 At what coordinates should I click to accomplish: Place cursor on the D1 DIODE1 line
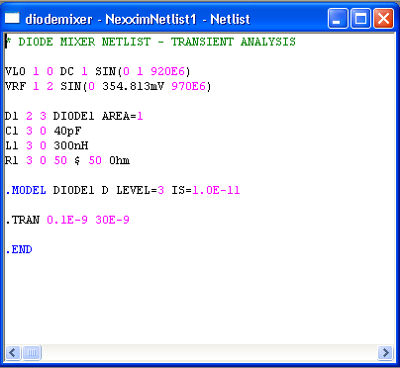pos(74,116)
